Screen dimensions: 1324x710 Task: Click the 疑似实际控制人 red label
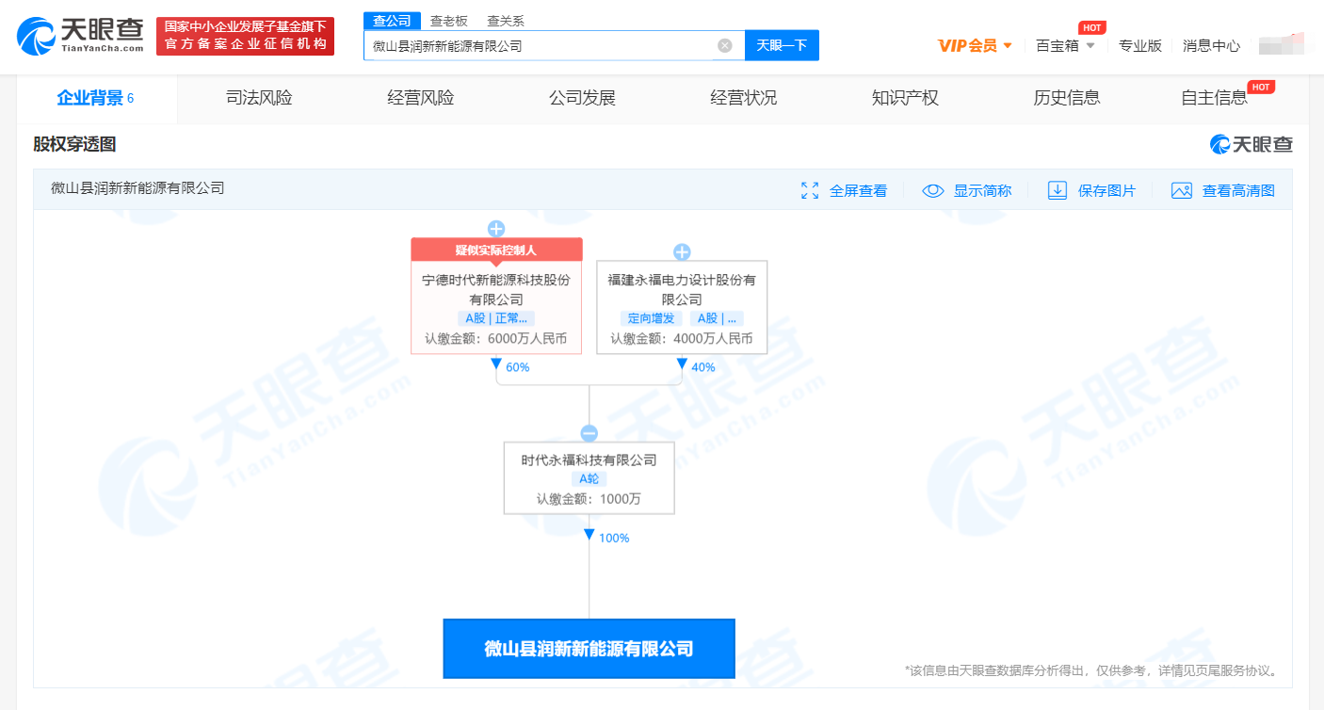pos(496,250)
